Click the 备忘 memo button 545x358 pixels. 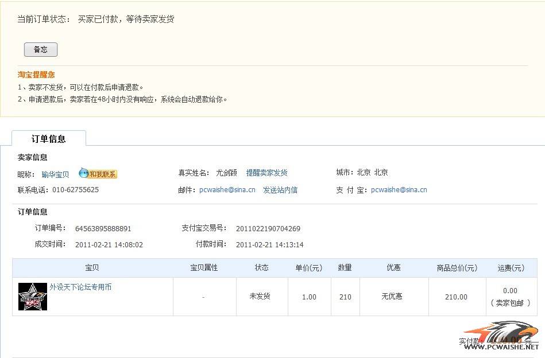coord(41,49)
